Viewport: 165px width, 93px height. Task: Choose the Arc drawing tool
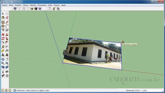pos(7,26)
